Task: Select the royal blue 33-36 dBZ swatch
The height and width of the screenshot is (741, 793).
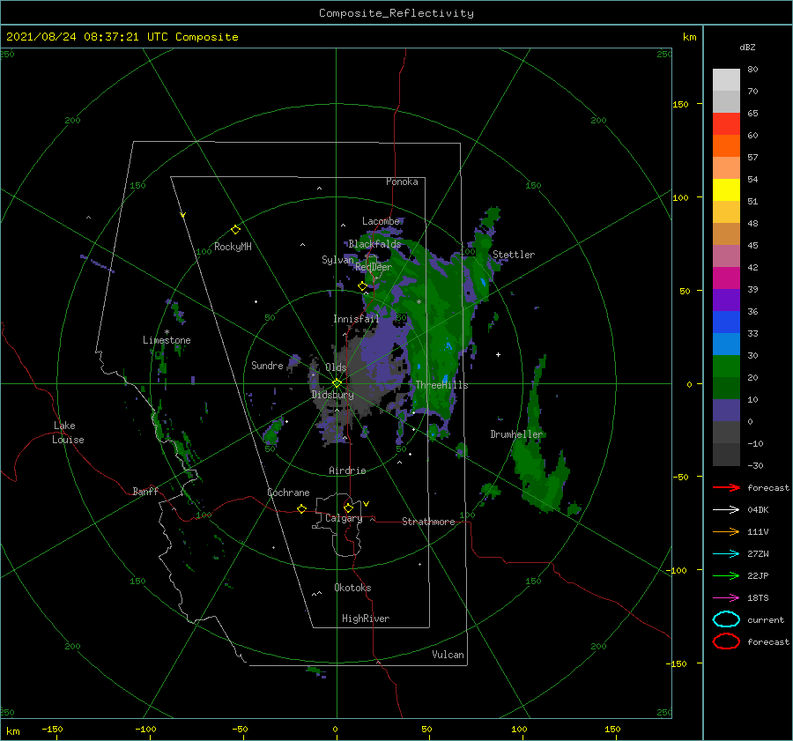Action: tap(726, 322)
